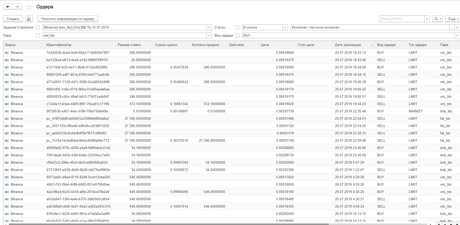Click row icon for order 6a1220a4-d613-4ce4-a142-90f8f70991f3
The image size is (460, 225).
(7, 60)
